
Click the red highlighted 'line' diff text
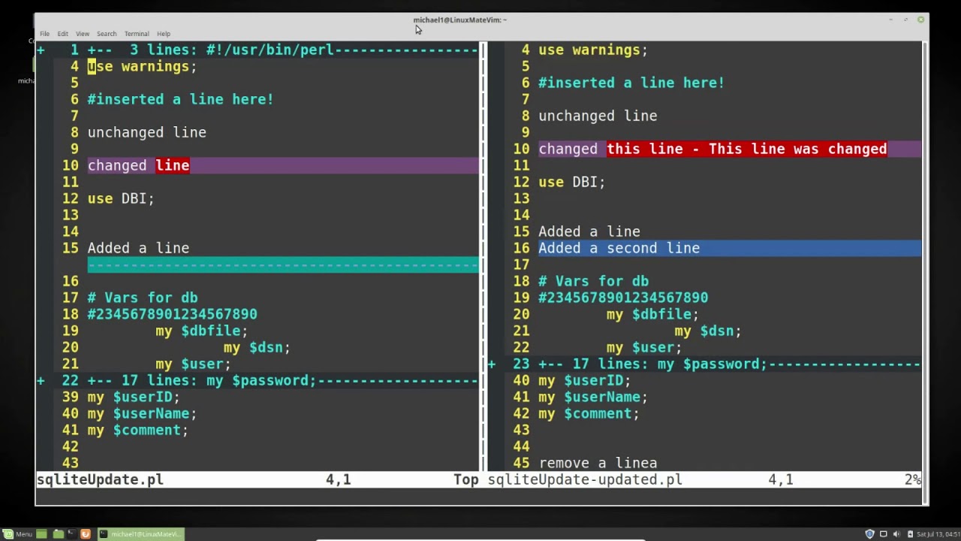[x=173, y=166]
